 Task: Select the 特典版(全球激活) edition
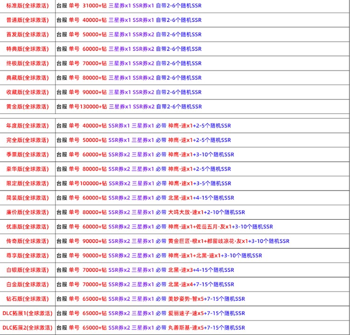(x=27, y=49)
